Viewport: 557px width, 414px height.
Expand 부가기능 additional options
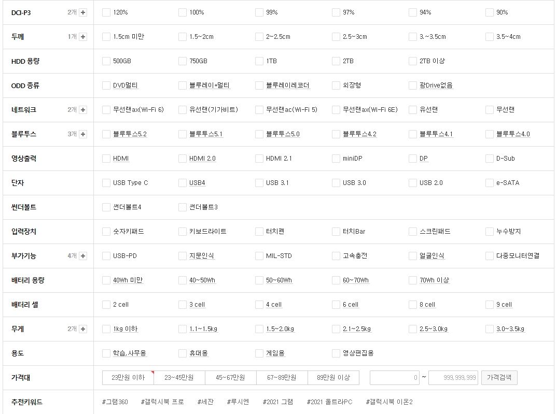(83, 256)
